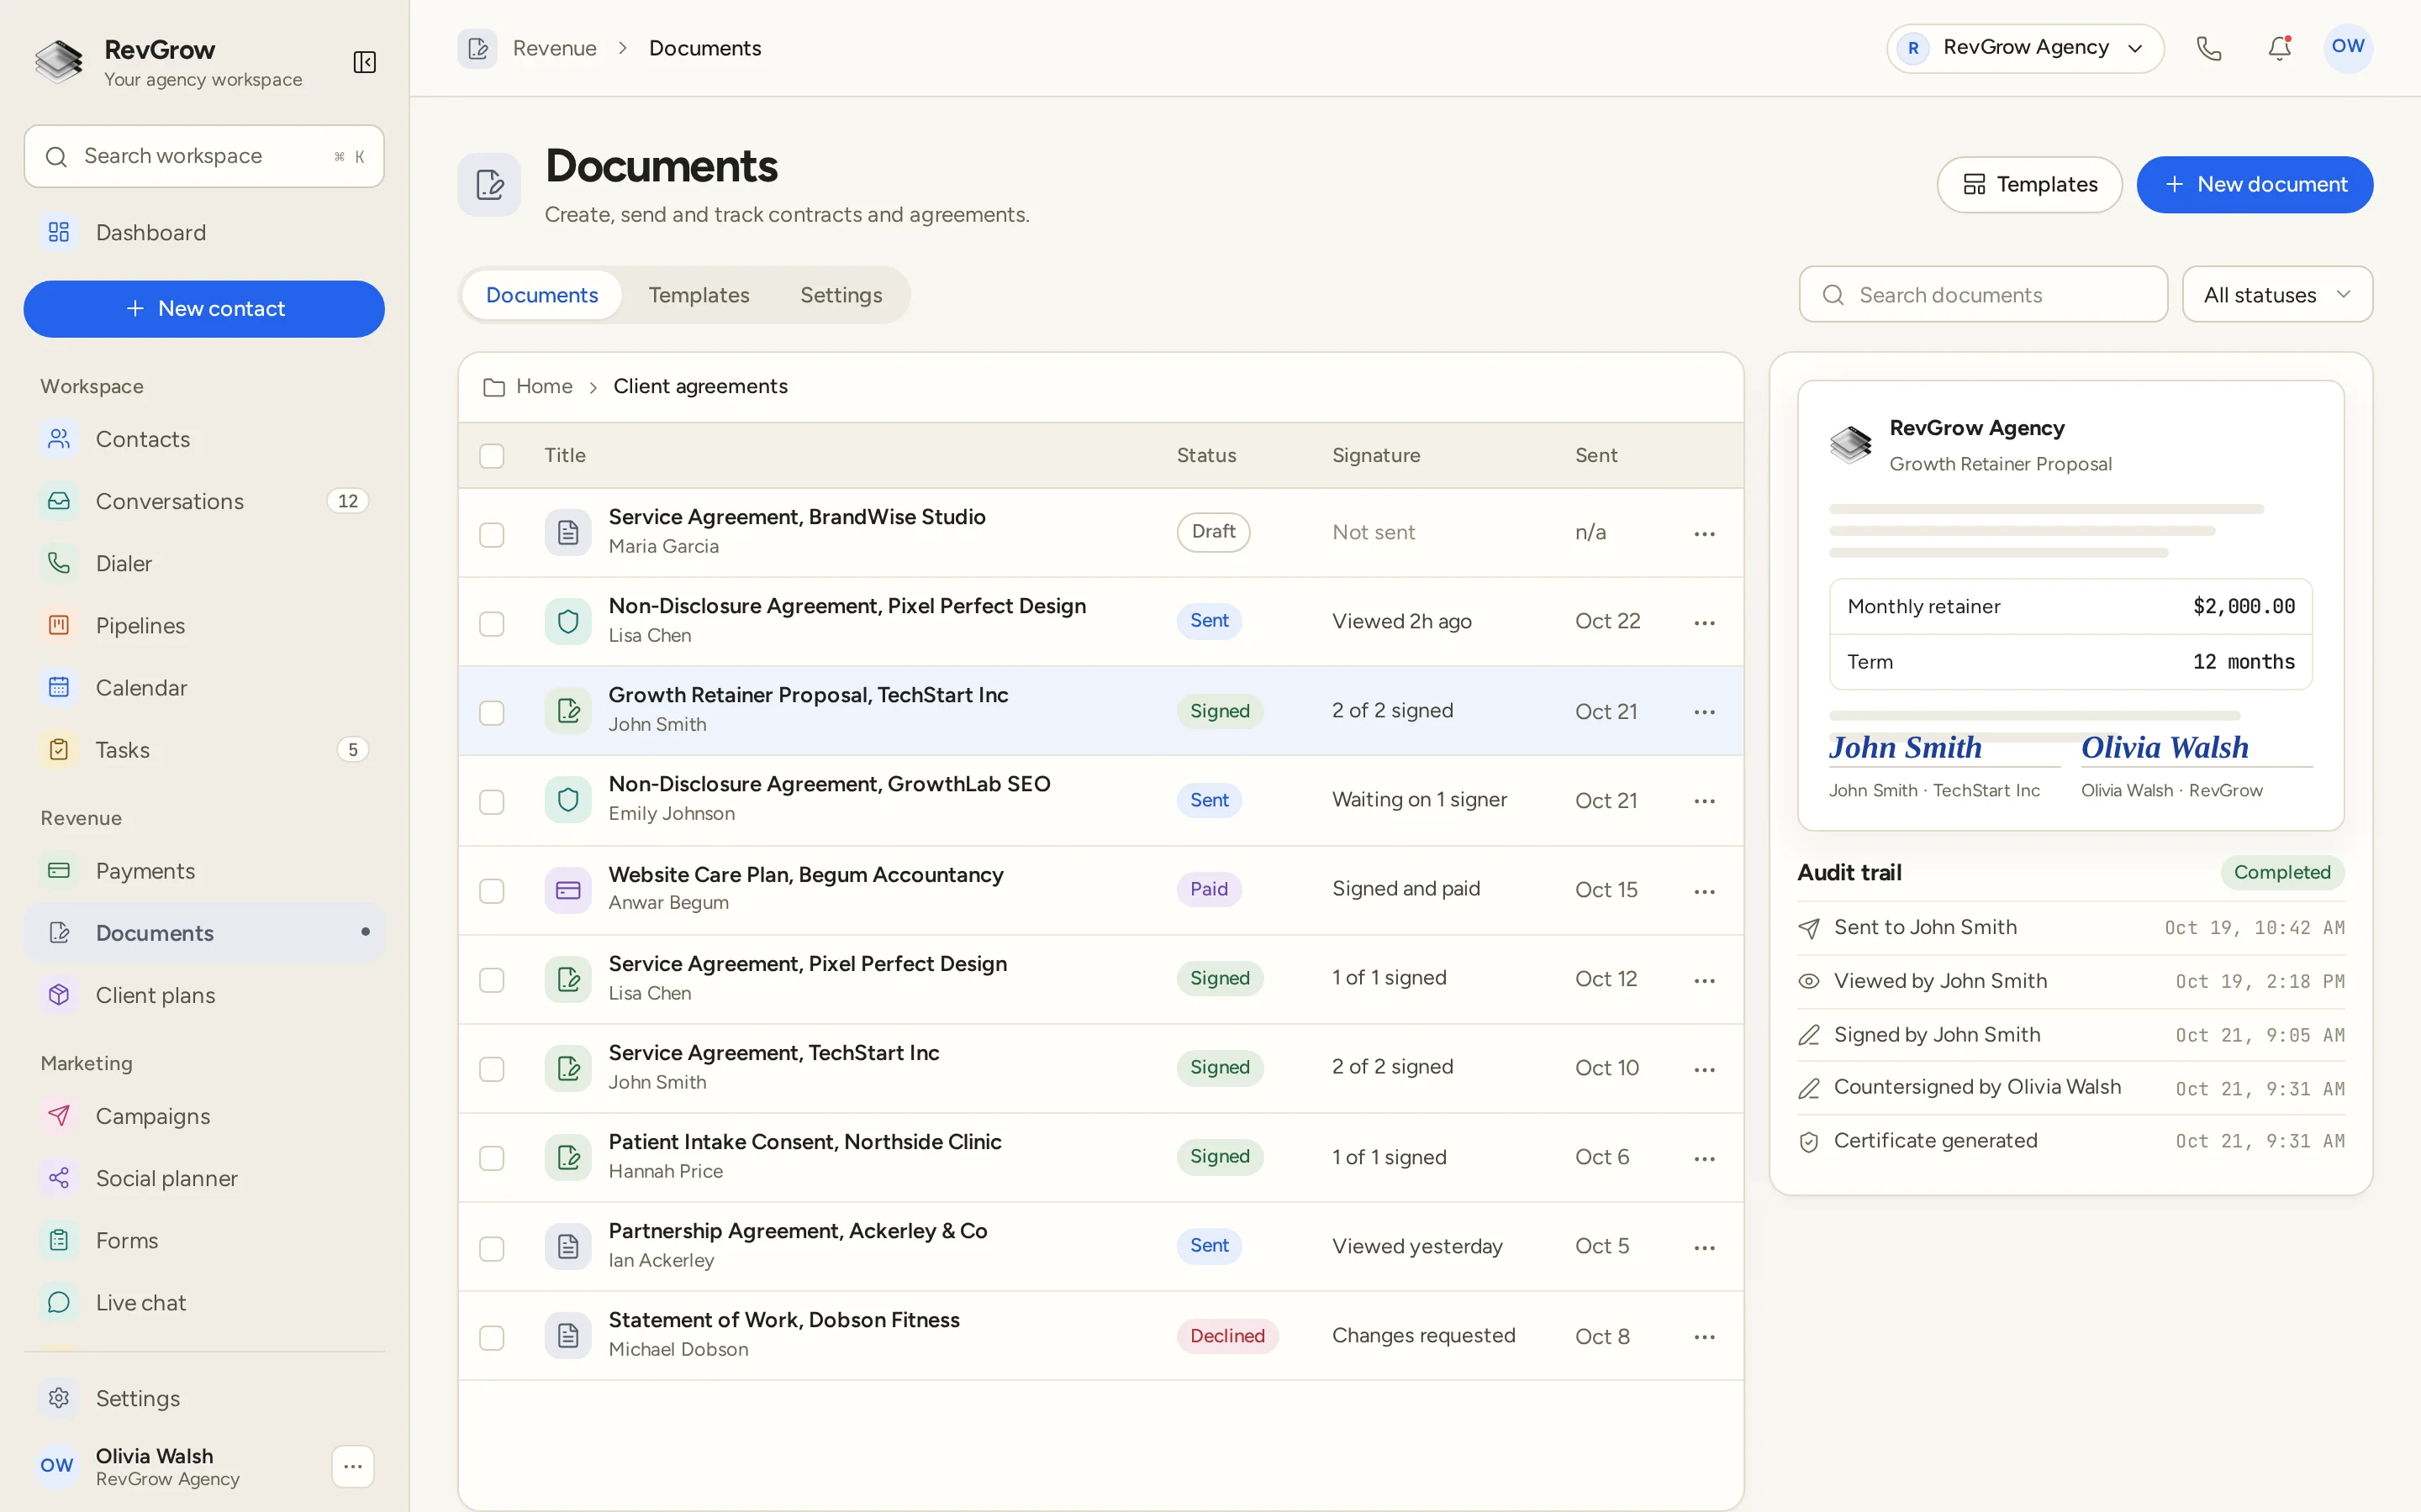Open notifications bell icon
The image size is (2421, 1512).
coord(2279,48)
